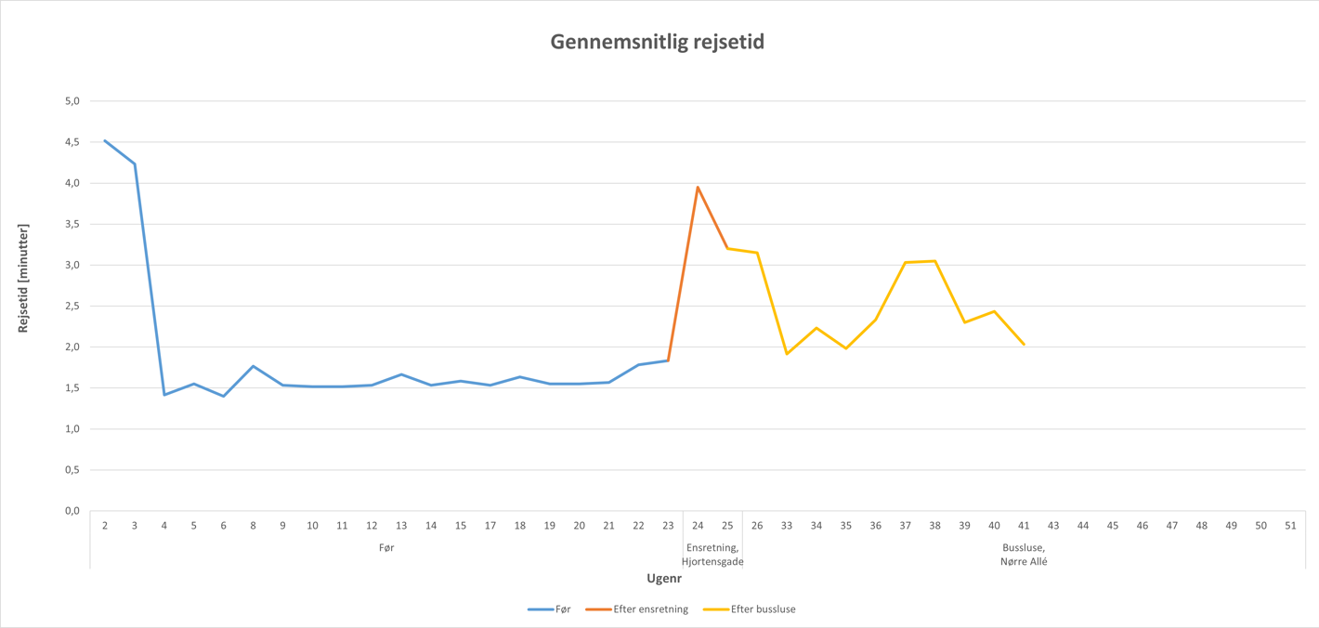The height and width of the screenshot is (628, 1319).
Task: Click the yellow line's end point at week 41
Action: (x=1024, y=345)
